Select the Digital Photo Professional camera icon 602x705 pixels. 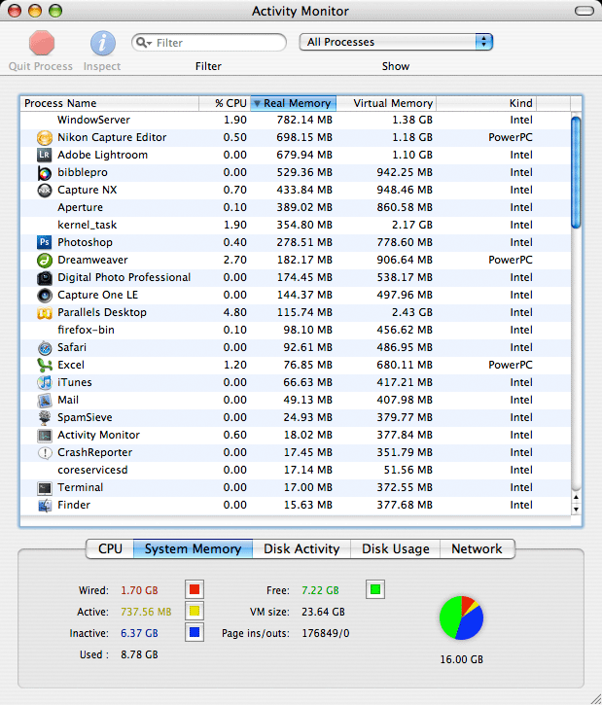tap(44, 277)
